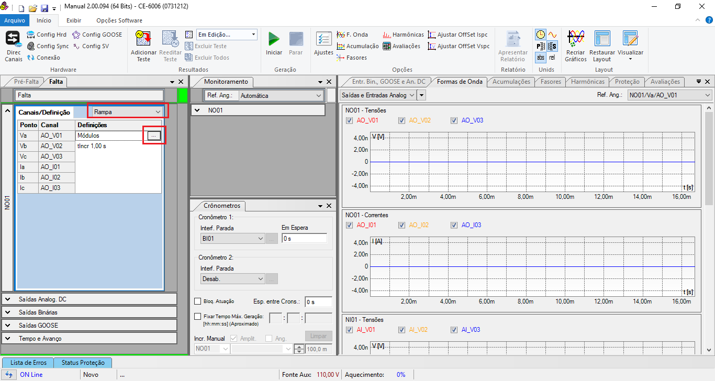Open the Ajustes options
715x381 pixels.
323,44
